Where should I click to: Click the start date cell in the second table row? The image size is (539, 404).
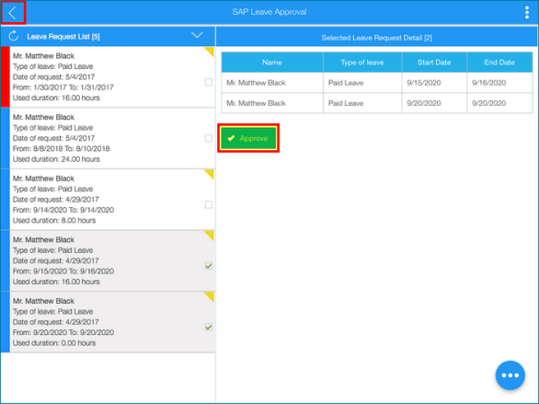point(434,103)
